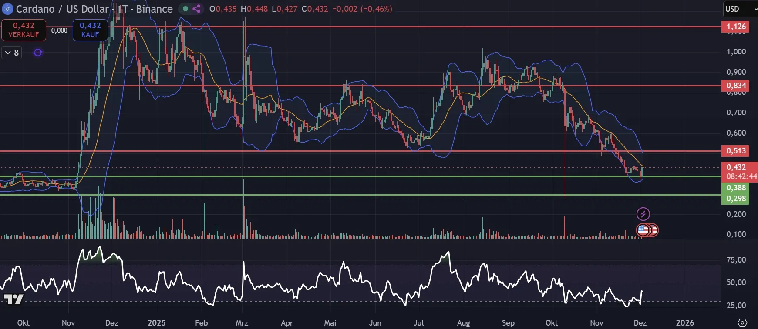
Task: Click the Sep time axis label
Action: [x=508, y=323]
